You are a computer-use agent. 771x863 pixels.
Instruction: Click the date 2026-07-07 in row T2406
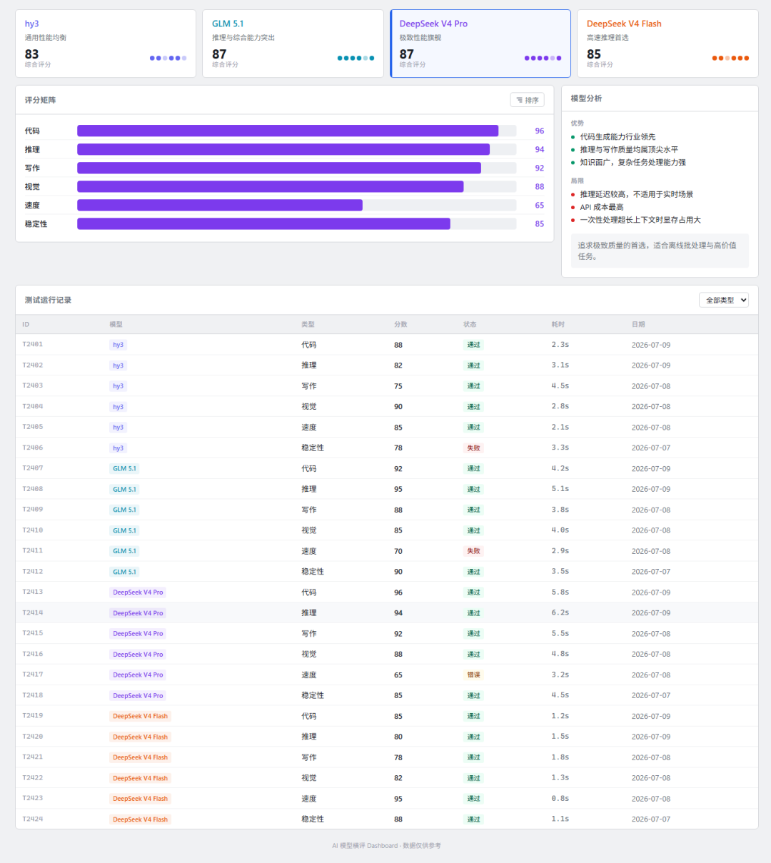(650, 448)
